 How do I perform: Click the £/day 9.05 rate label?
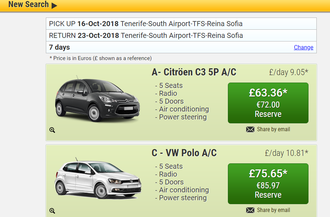[x=288, y=72]
